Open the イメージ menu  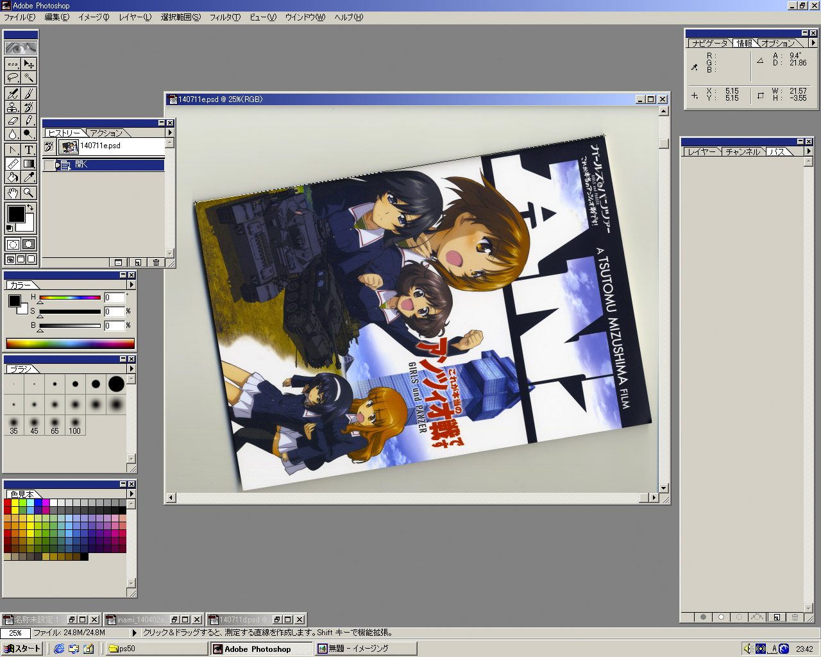click(x=94, y=17)
